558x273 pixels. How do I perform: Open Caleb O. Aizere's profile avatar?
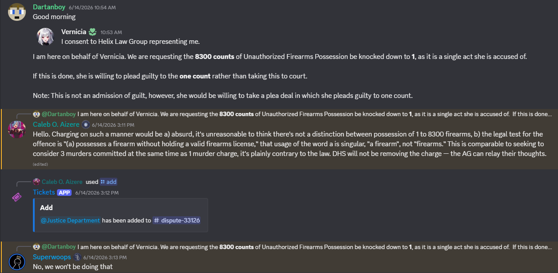[x=16, y=129]
